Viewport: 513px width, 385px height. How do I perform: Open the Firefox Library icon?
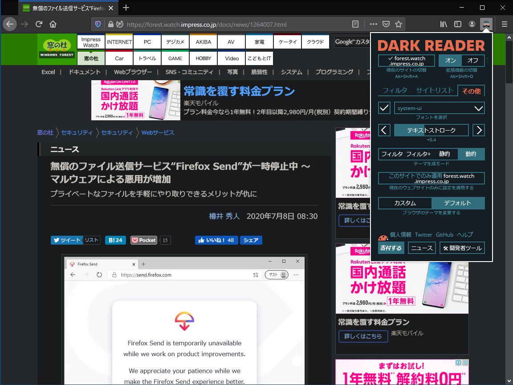[443, 24]
